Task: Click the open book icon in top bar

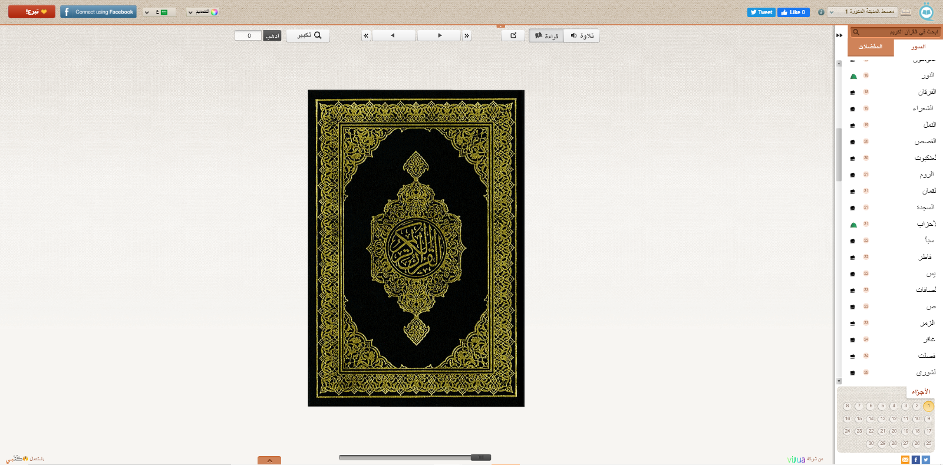Action: (x=906, y=12)
